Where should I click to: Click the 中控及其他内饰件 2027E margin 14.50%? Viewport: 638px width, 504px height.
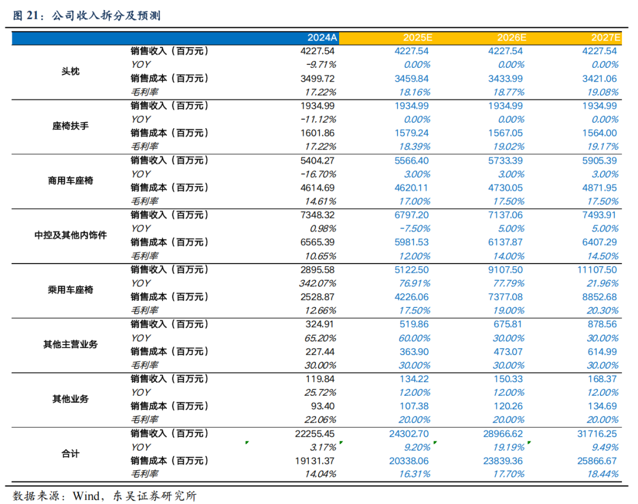(603, 256)
